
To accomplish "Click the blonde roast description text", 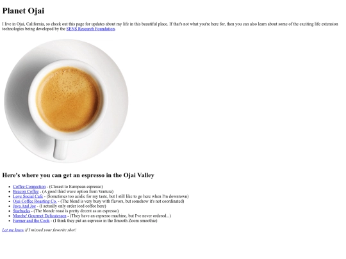I will 76,211.
